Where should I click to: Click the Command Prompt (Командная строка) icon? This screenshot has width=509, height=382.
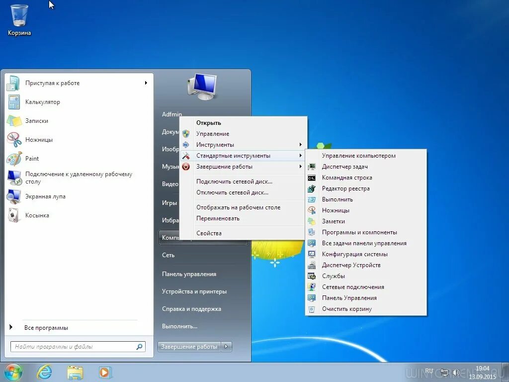click(312, 178)
